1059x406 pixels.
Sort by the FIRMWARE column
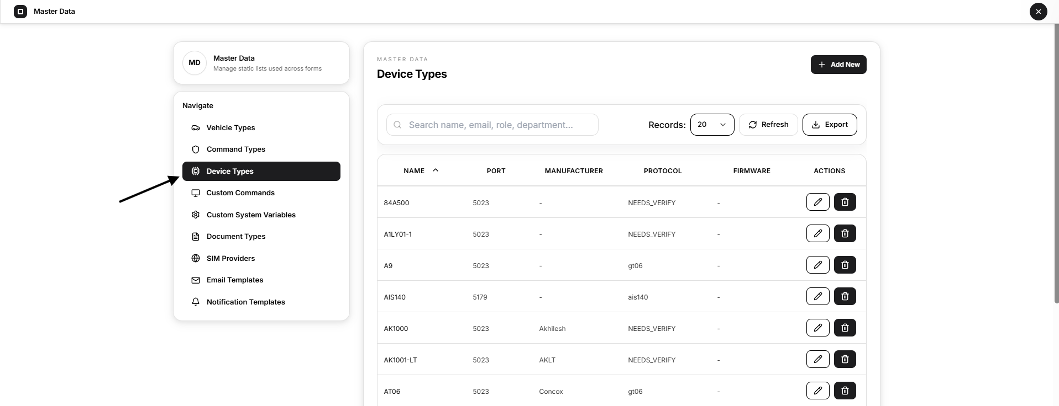tap(752, 171)
